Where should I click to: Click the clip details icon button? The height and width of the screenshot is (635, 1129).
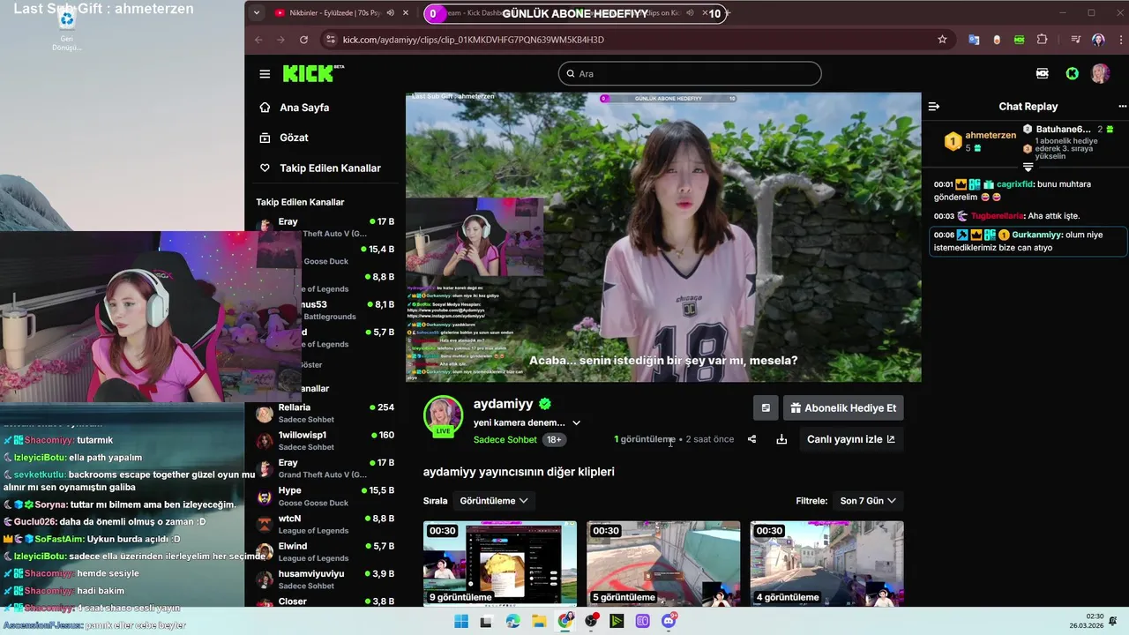pyautogui.click(x=766, y=408)
